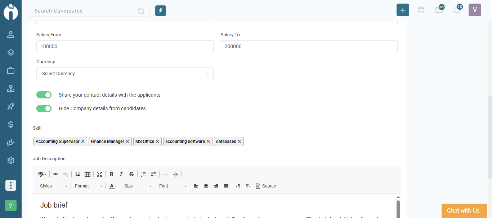492x218 pixels.
Task: Toggle bold formatting
Action: pos(111,174)
